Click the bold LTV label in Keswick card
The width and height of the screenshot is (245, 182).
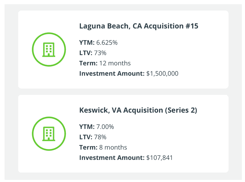click(86, 137)
